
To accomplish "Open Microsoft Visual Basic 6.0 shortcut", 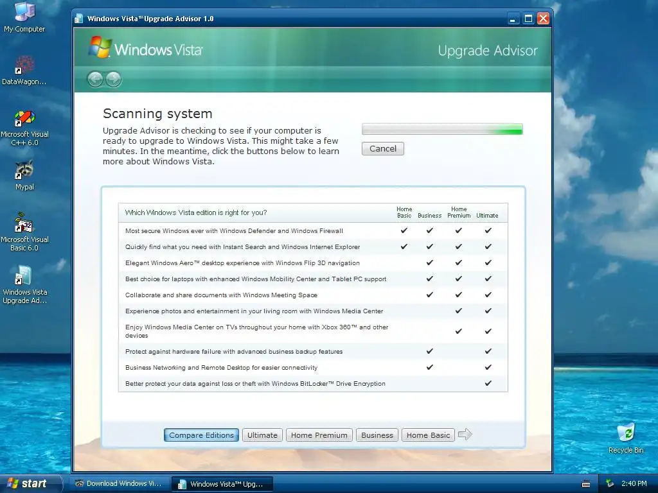I will coord(24,231).
